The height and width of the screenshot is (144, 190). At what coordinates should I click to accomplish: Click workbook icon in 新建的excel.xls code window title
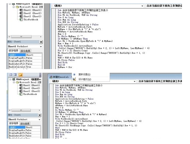coord(51,77)
